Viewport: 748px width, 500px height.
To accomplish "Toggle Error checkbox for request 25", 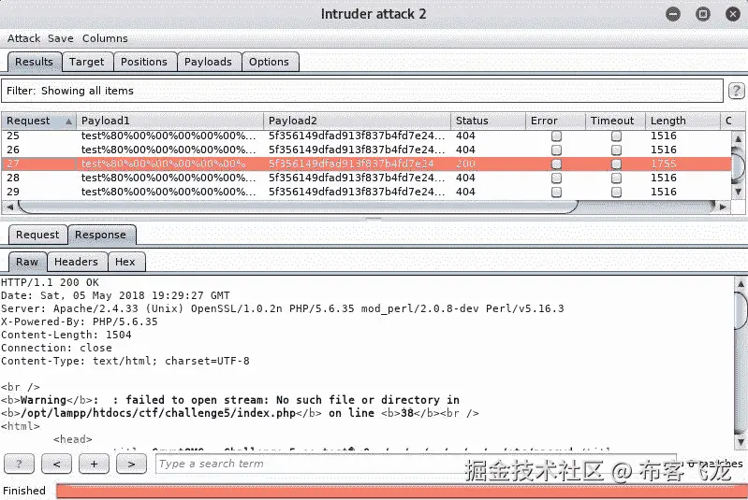I will point(556,136).
